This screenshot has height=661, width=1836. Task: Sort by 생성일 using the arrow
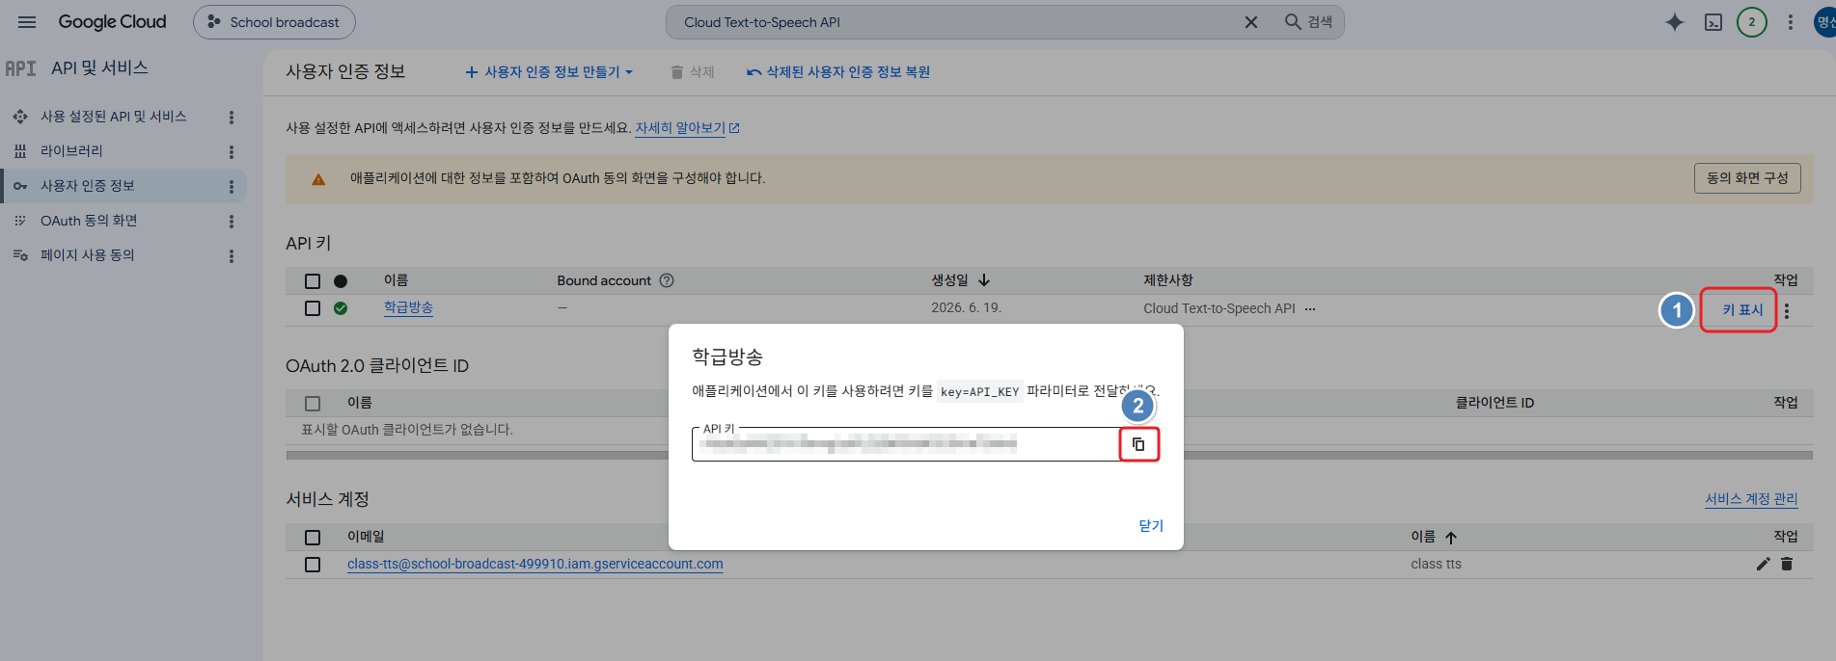(x=984, y=280)
